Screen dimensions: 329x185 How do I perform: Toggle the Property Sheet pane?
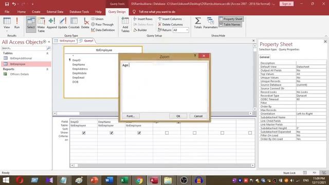click(x=231, y=19)
